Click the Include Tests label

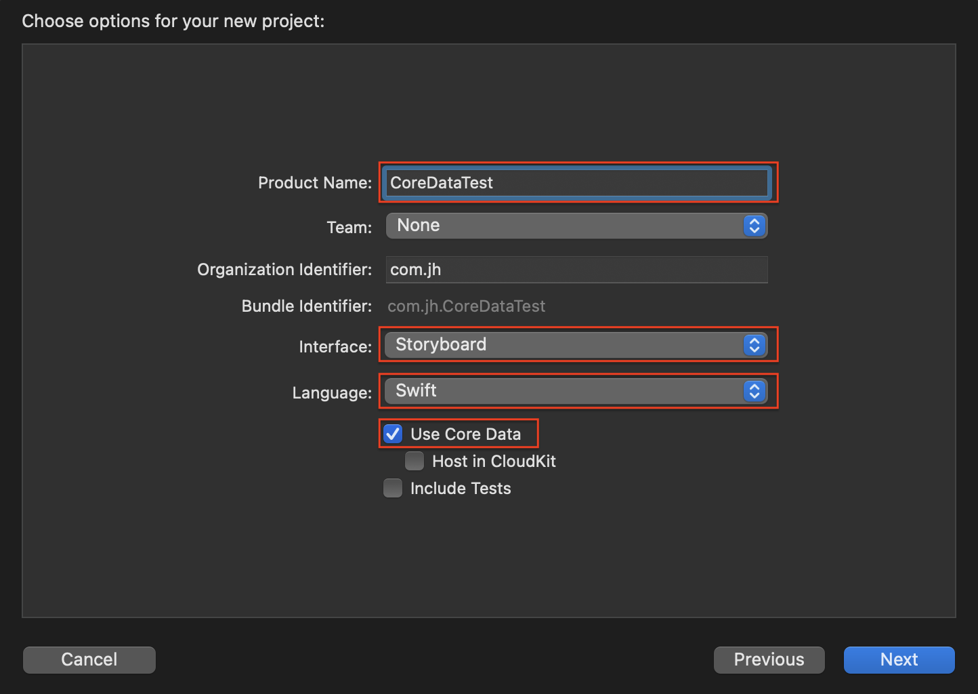point(461,489)
